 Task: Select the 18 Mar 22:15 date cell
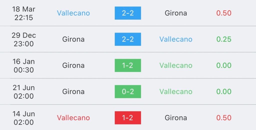coord(24,13)
